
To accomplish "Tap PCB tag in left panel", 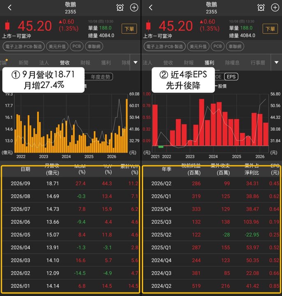I will tap(76, 46).
